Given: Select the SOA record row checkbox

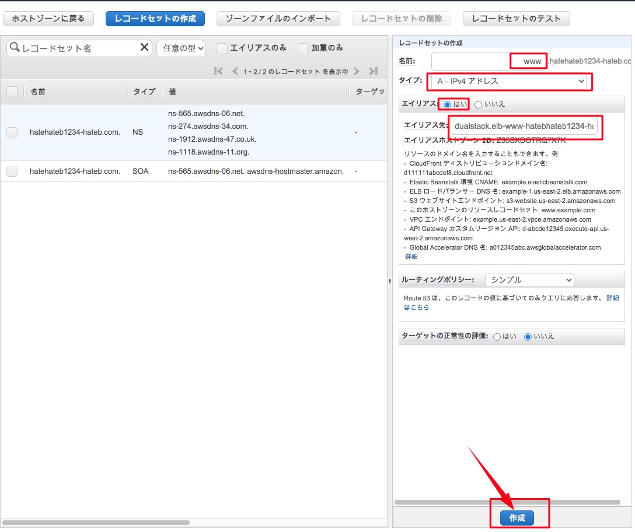Looking at the screenshot, I should 12,171.
